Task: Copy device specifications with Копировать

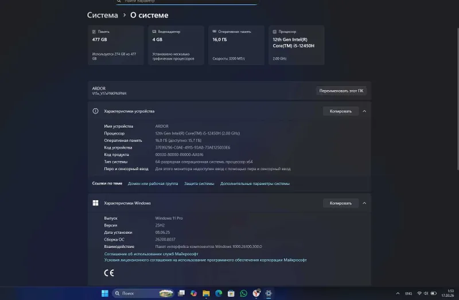Action: coord(341,111)
